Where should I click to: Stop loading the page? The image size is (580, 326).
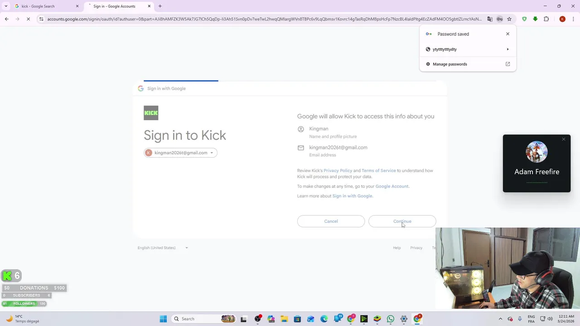pos(28,19)
